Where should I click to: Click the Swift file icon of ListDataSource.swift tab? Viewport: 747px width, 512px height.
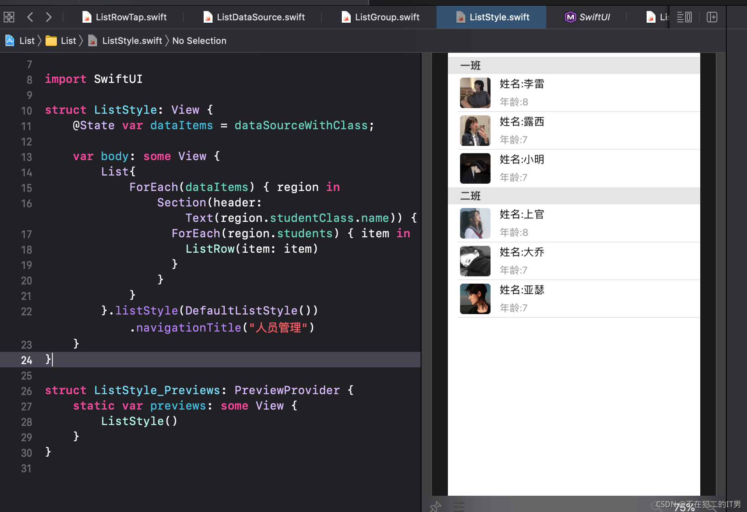pos(208,17)
